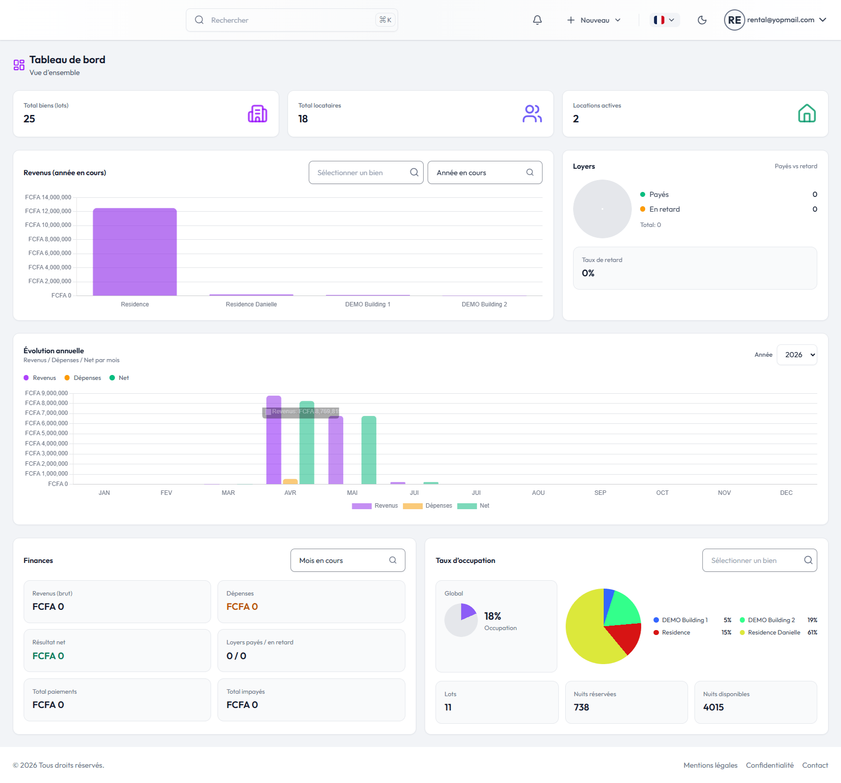841x783 pixels.
Task: Follow the Confidentialité footer link
Action: [x=769, y=765]
